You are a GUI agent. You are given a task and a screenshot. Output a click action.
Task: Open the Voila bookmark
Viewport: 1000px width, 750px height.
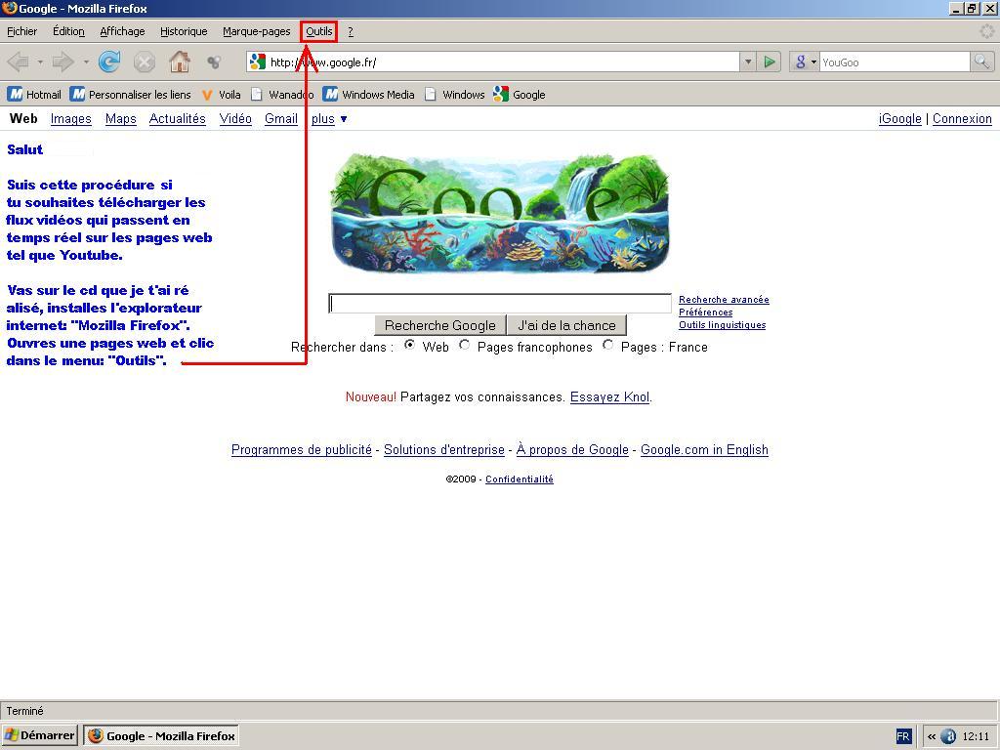[x=221, y=95]
